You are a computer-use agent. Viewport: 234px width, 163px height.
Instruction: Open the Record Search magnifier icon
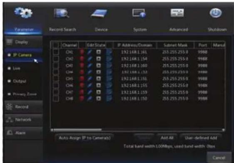(x=62, y=13)
